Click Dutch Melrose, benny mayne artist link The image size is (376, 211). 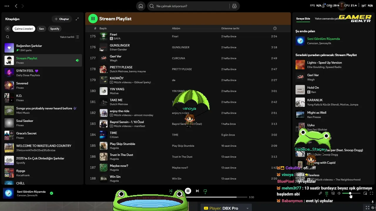pos(127,72)
